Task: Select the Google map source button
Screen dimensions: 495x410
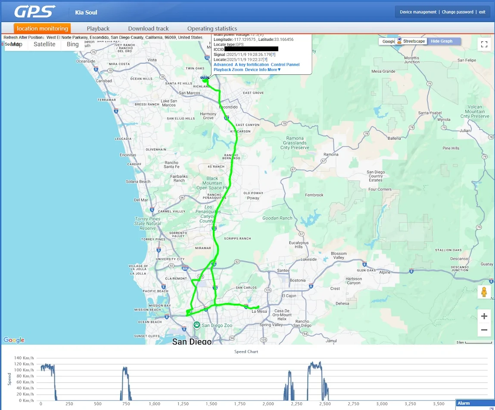Action: tap(388, 41)
